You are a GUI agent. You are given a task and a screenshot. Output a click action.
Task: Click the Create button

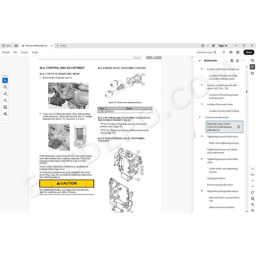pyautogui.click(x=61, y=46)
